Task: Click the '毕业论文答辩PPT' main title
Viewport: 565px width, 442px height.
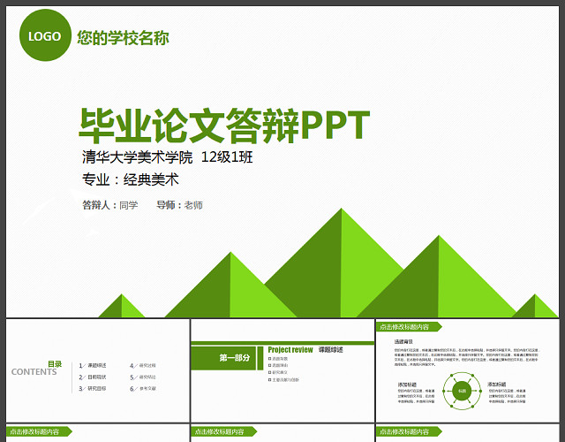Action: pos(224,126)
